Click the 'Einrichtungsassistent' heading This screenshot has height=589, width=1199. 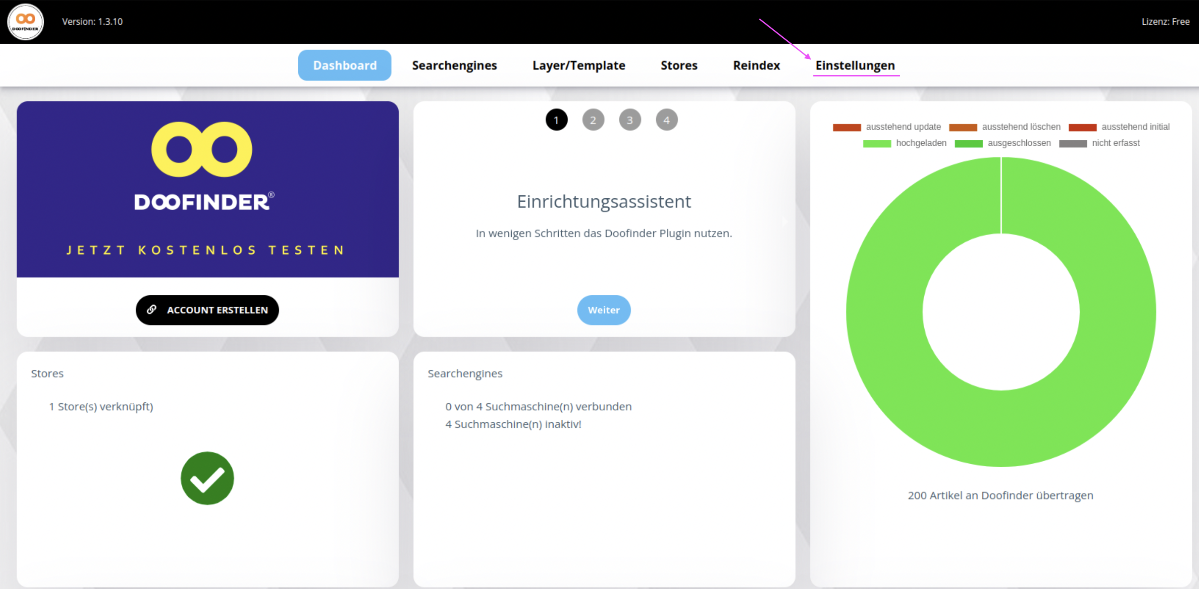604,202
